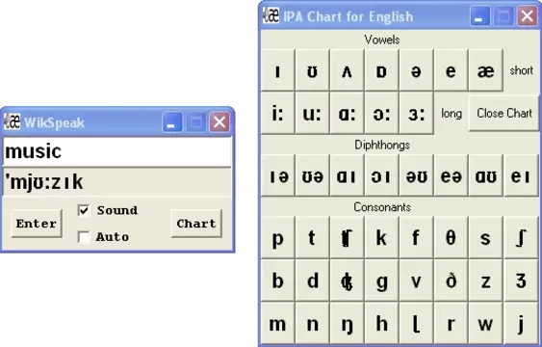
Task: Insert the consonant w symbol
Action: tap(485, 324)
